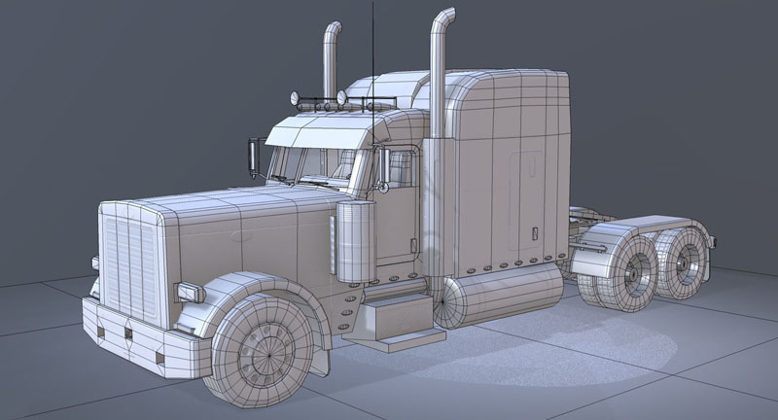Click the side mirror left of windshield
The height and width of the screenshot is (420, 778).
[255, 156]
